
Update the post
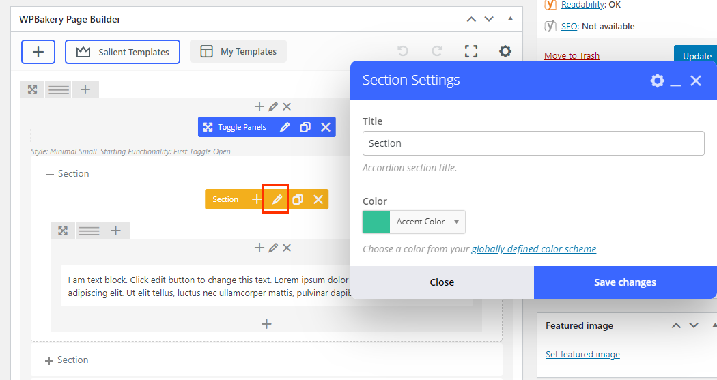[x=696, y=53]
